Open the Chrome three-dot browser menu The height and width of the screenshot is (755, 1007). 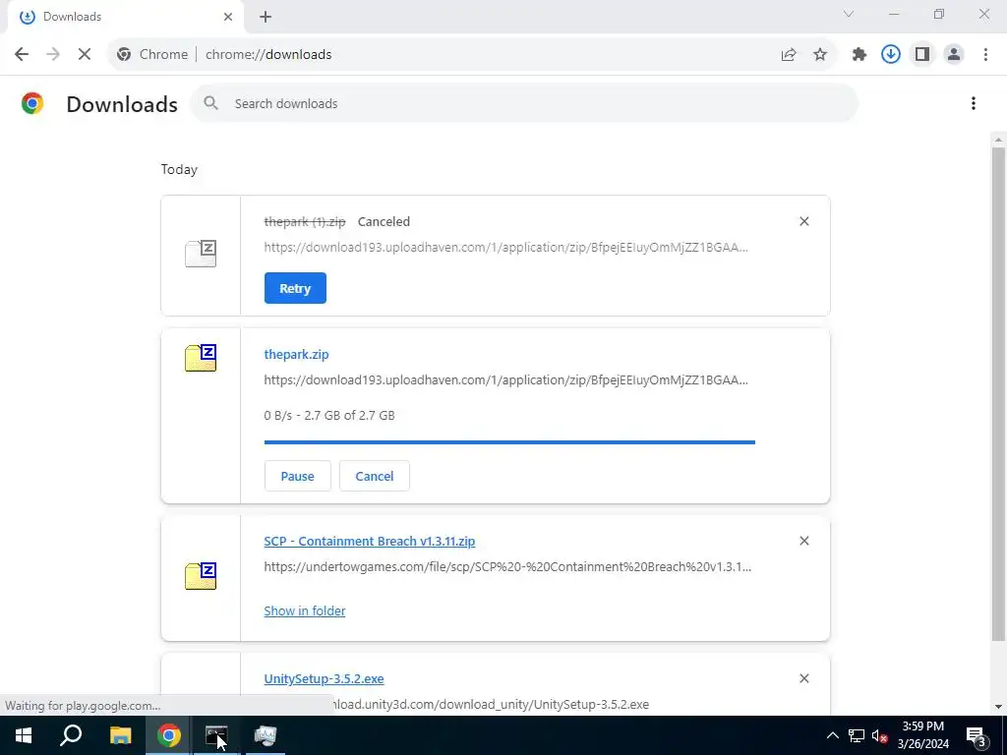click(x=985, y=55)
